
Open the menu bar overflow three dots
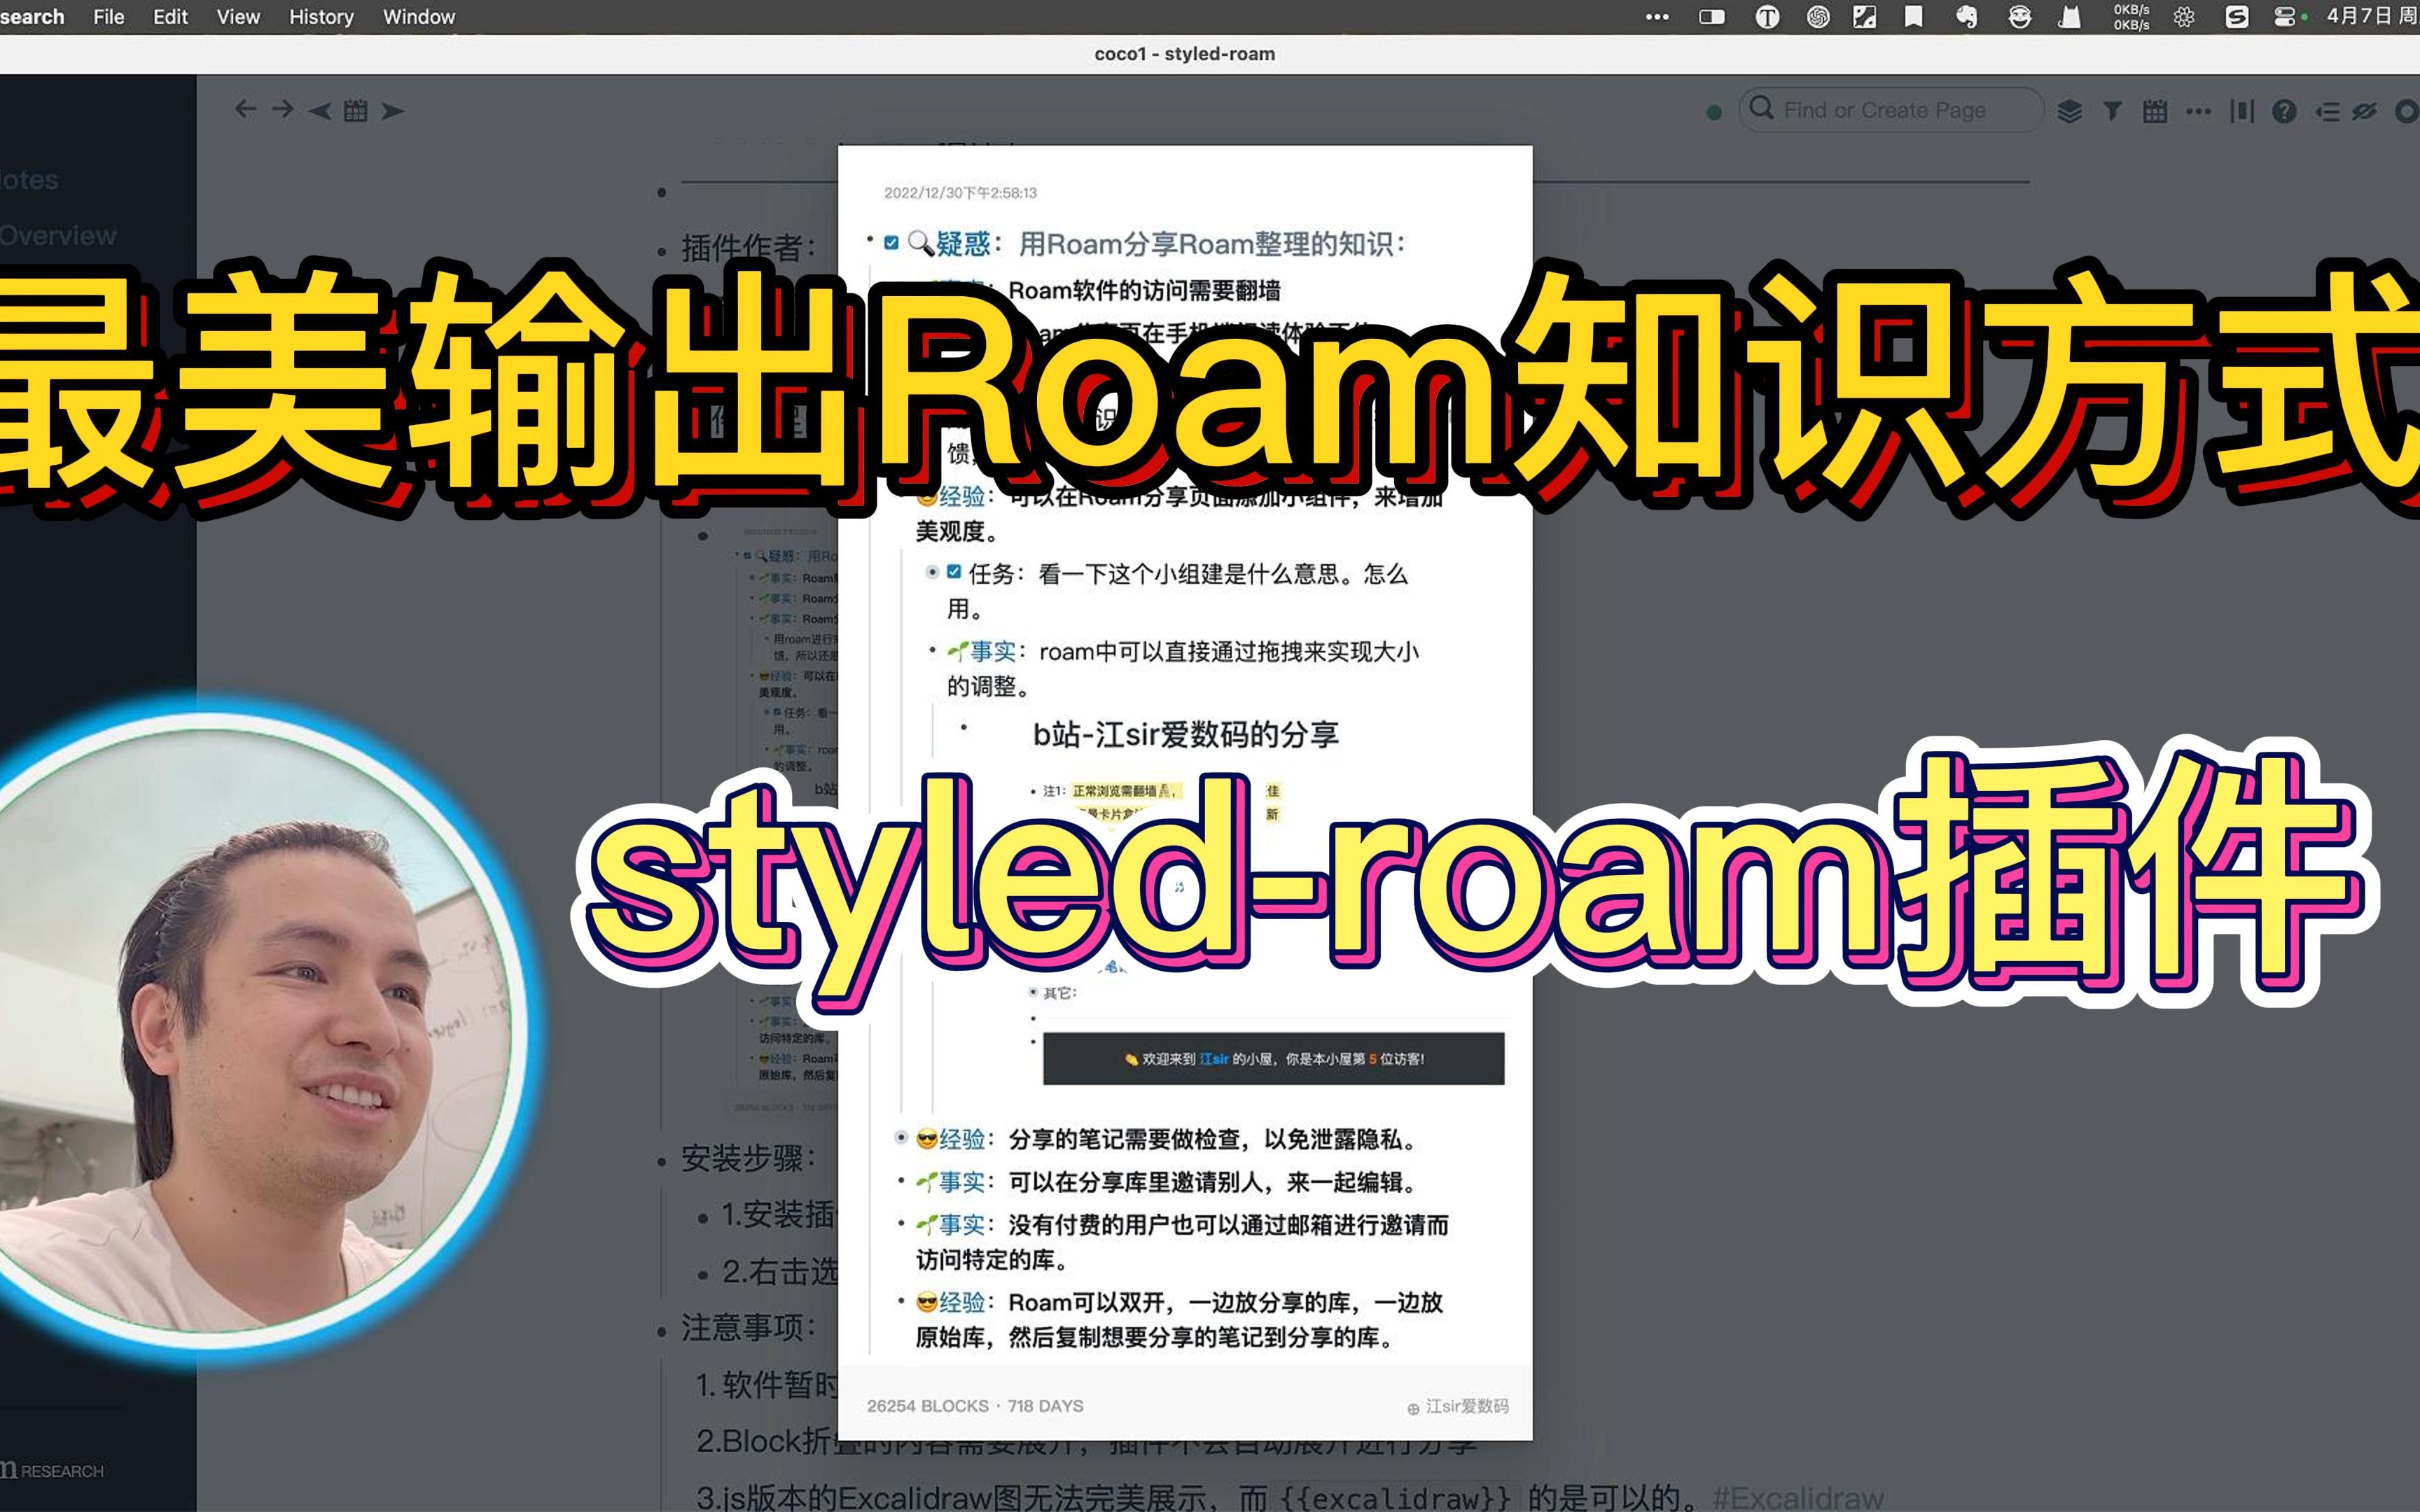(1657, 17)
